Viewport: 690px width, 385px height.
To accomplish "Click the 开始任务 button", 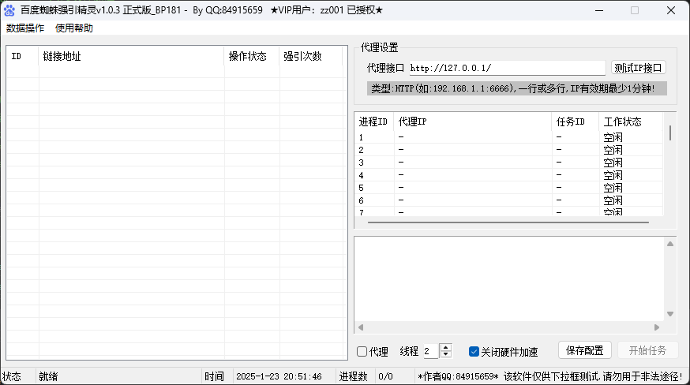I will (647, 350).
